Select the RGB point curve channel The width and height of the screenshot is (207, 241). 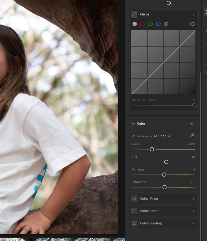point(135,24)
